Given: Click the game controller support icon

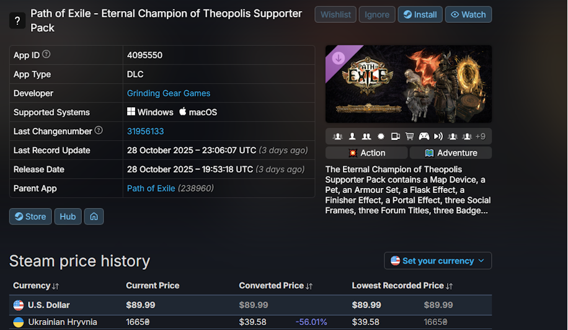Looking at the screenshot, I should tap(424, 136).
